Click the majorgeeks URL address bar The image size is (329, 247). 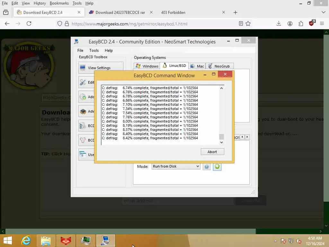(x=129, y=24)
